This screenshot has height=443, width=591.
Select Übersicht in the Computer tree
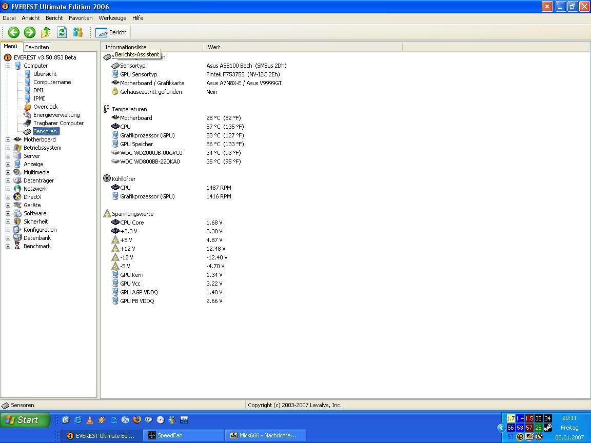coord(45,74)
